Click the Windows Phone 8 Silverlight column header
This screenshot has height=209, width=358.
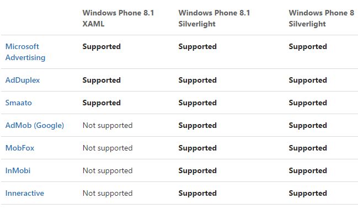pyautogui.click(x=322, y=18)
